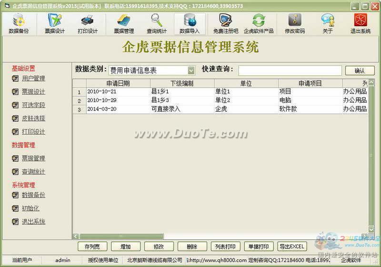
Task: Click icon beside 皮肤选择 in sidebar
Action: click(15, 118)
